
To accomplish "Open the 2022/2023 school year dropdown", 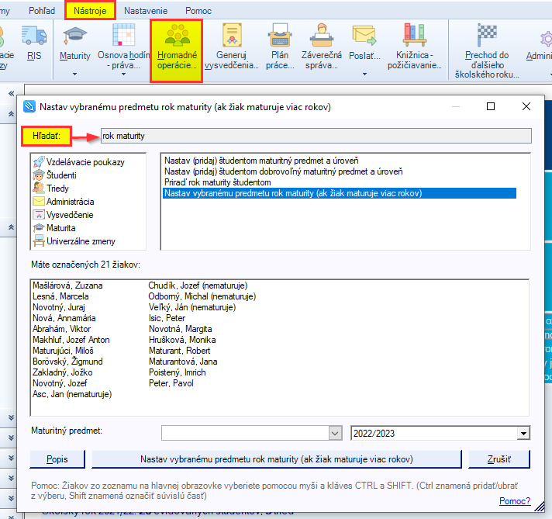I will pos(523,433).
